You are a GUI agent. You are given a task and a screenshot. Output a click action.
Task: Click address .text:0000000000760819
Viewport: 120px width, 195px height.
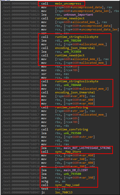21,7
